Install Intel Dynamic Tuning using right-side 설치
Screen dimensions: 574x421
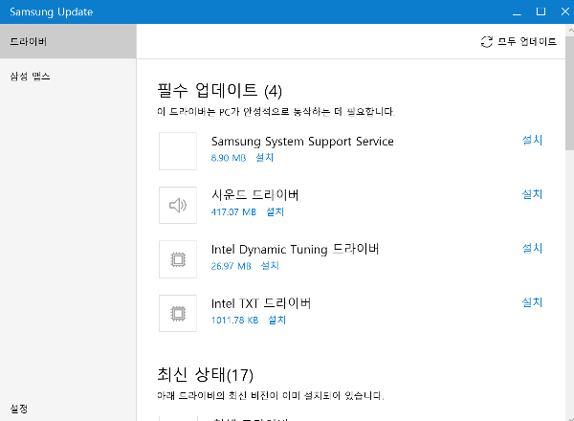532,248
